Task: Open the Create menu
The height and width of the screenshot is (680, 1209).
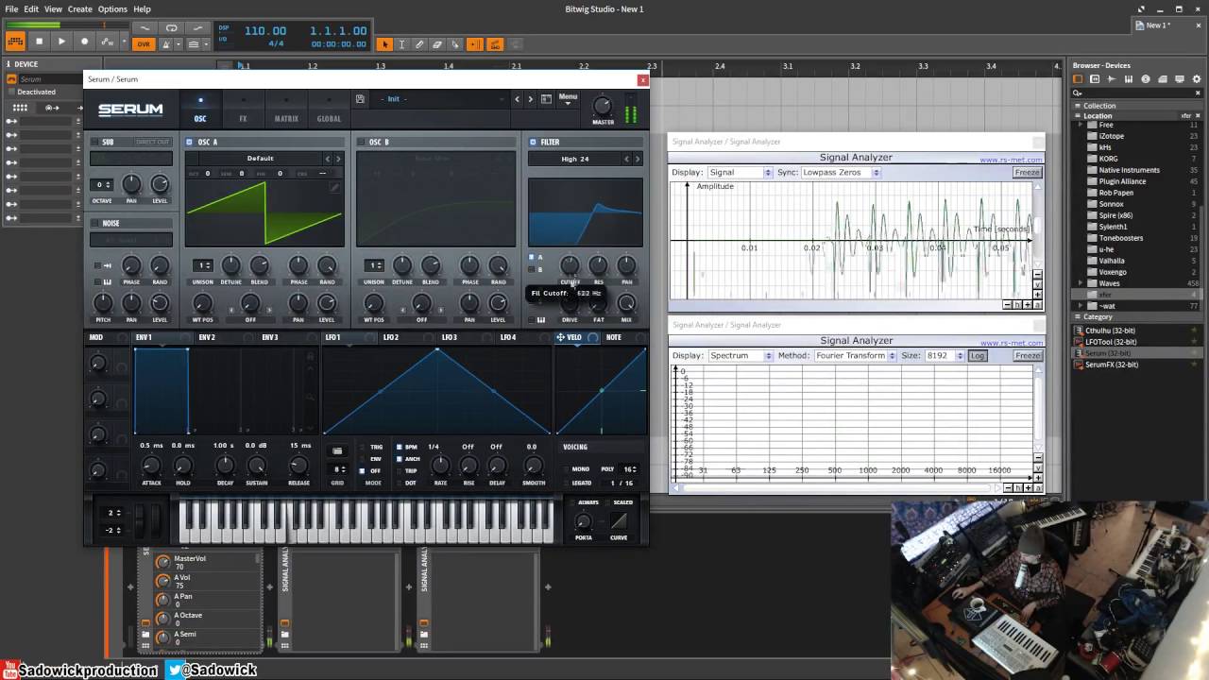Action: click(x=80, y=8)
